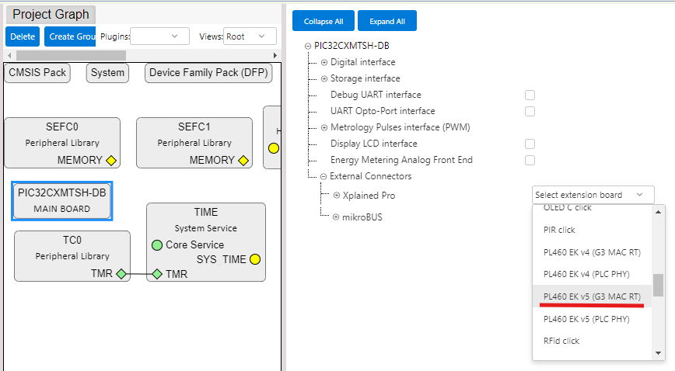675x371 pixels.
Task: Expand the Digital interface node
Action: point(324,62)
